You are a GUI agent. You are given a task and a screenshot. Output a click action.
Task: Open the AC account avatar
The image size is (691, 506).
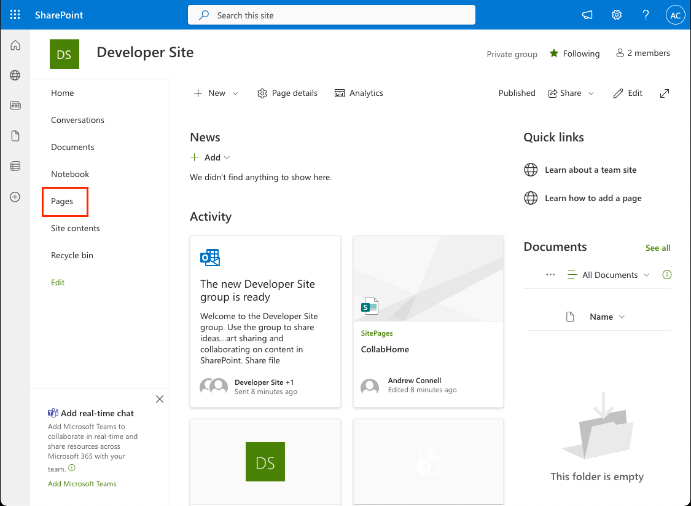[x=675, y=15]
